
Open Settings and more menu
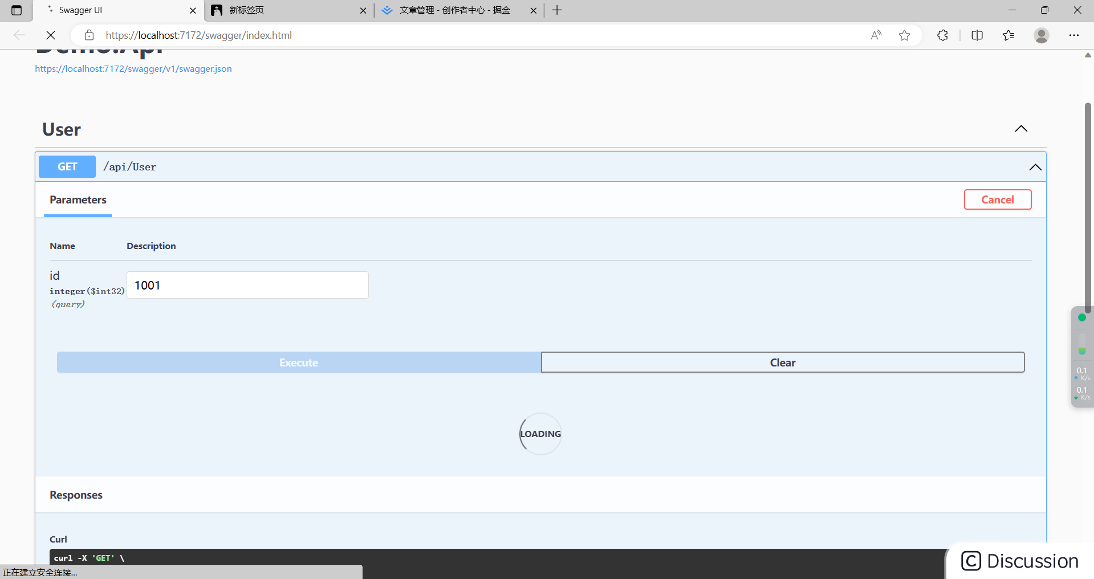(1074, 35)
